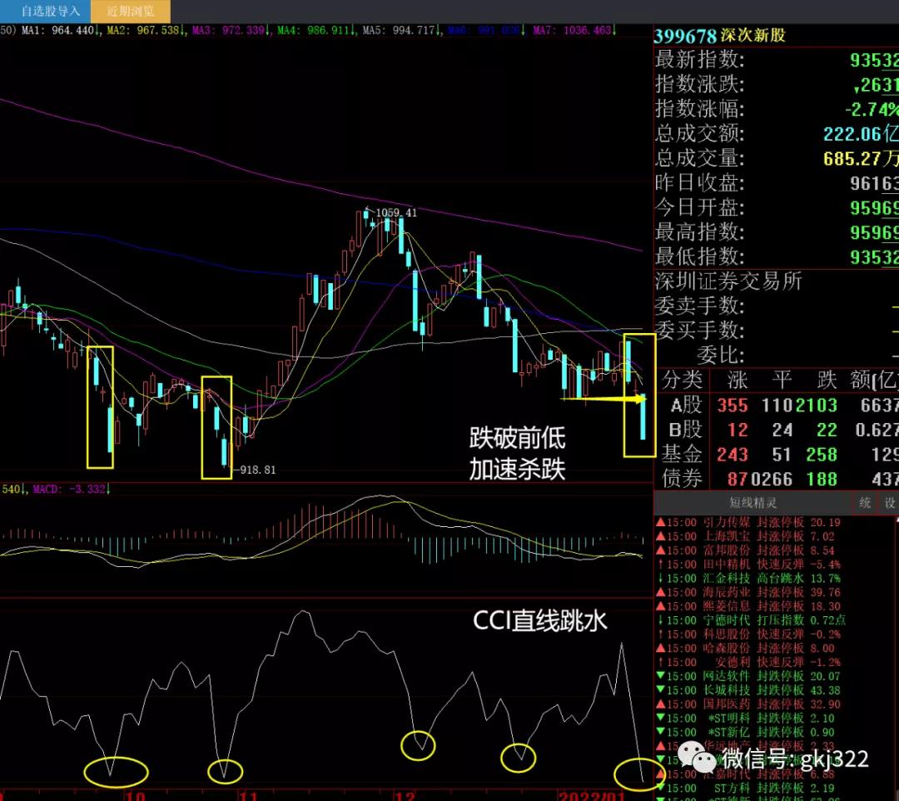Select 宁德时代 打压指数 alert row
This screenshot has height=801, width=899.
coord(751,620)
